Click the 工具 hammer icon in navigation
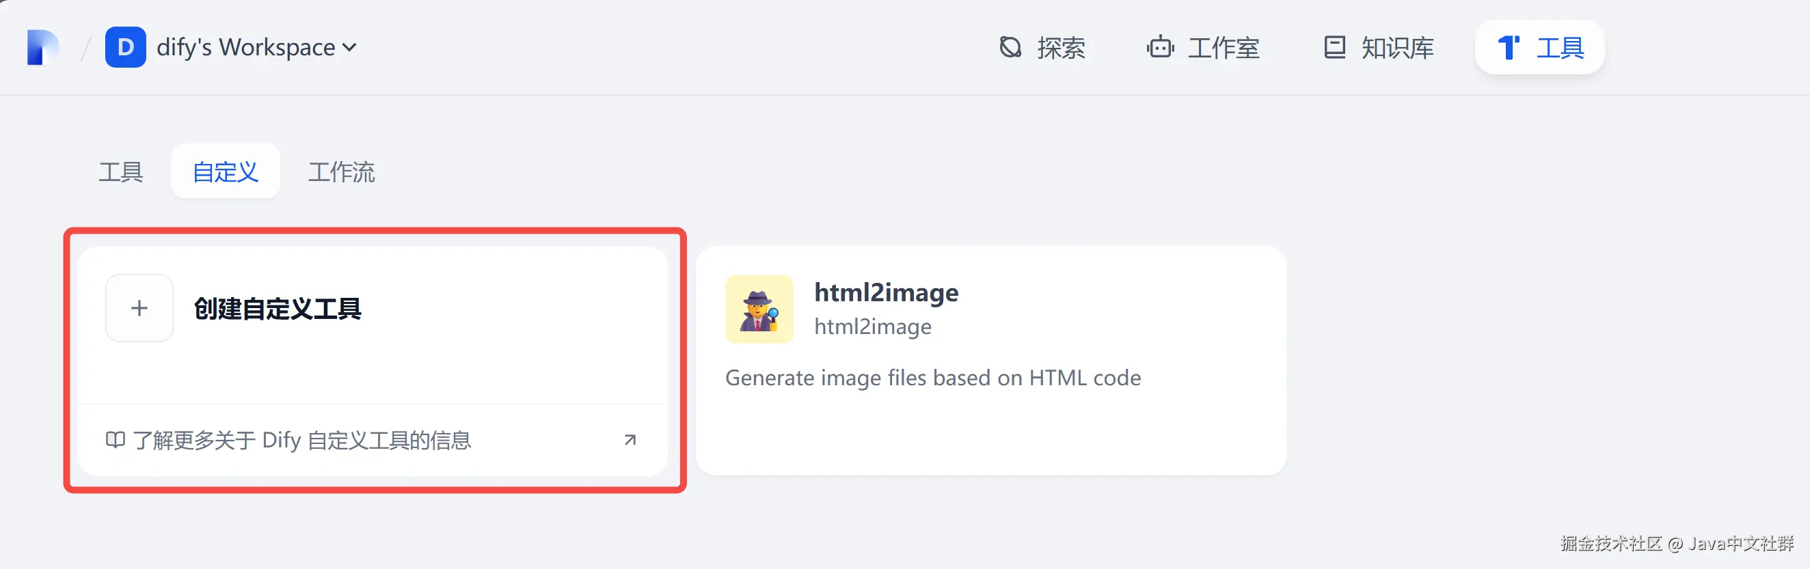1810x569 pixels. tap(1508, 47)
